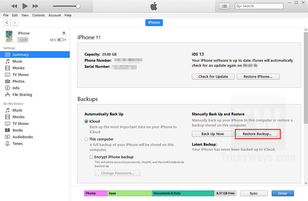Click the Search input field
This screenshot has width=308, height=201.
point(259,6)
